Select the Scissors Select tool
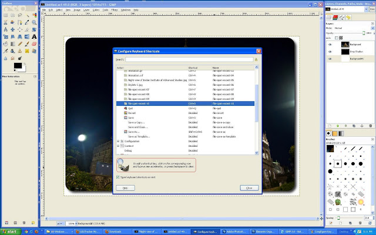The image size is (376, 235). coord(5,22)
